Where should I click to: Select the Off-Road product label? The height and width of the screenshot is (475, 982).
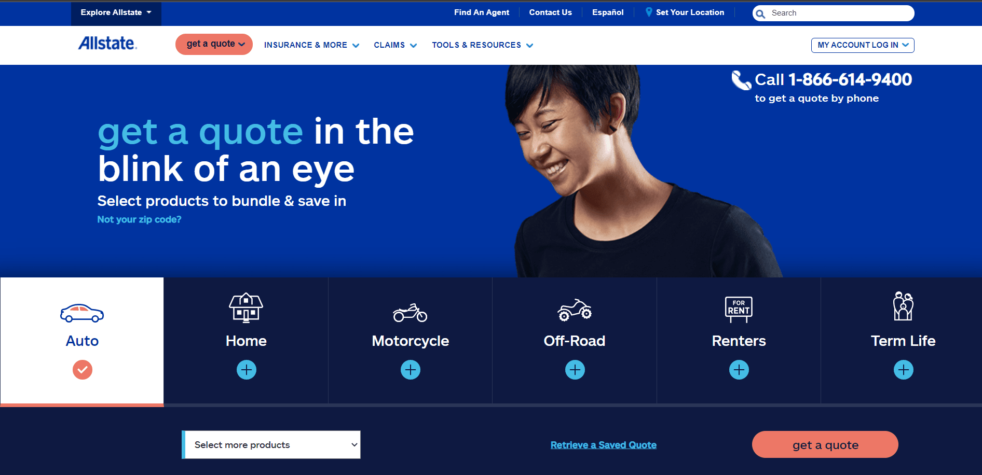(x=575, y=341)
